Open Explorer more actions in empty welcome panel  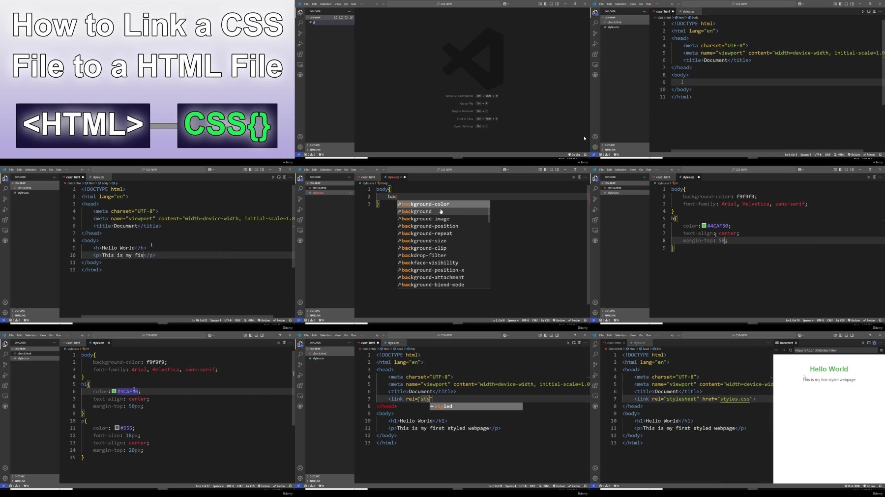(x=350, y=11)
